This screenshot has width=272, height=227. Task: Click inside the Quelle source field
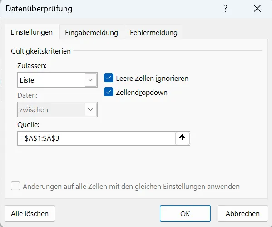point(96,138)
